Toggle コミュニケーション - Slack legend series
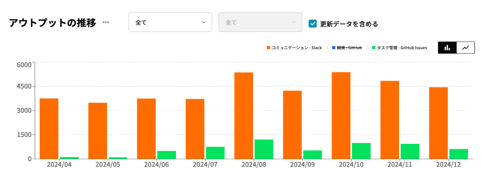This screenshot has height=186, width=483. [294, 48]
